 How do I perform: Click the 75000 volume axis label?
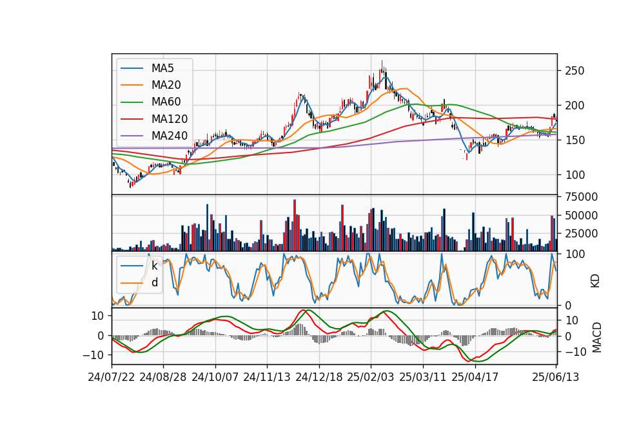coord(581,197)
